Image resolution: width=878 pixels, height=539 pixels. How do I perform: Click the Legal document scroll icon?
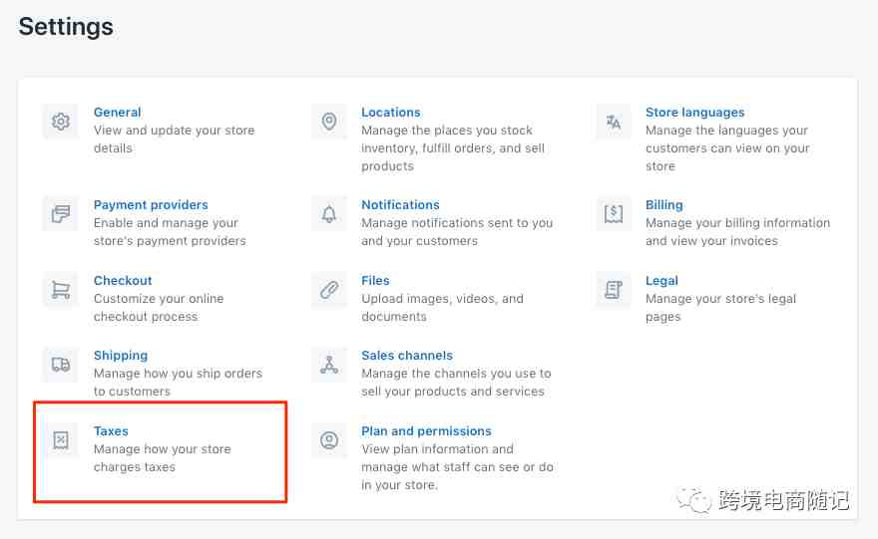614,290
